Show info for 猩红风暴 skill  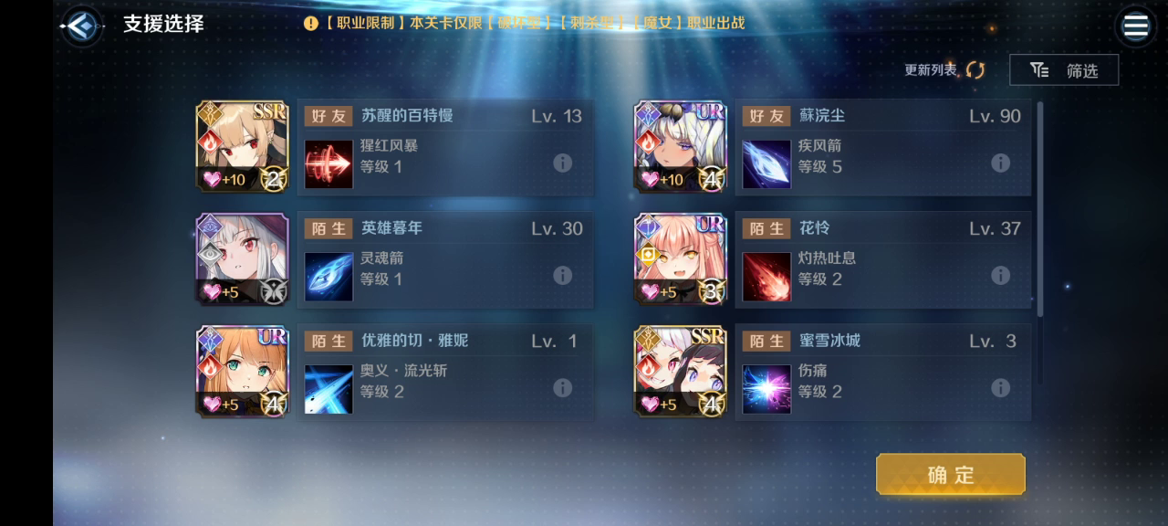(563, 163)
